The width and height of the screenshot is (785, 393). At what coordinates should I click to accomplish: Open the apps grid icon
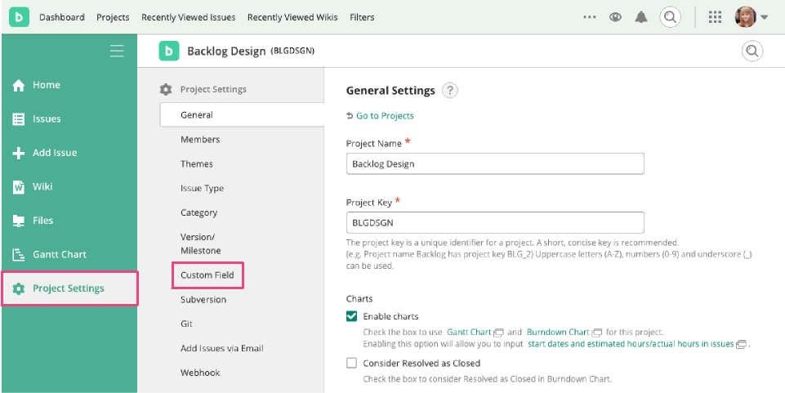(716, 17)
